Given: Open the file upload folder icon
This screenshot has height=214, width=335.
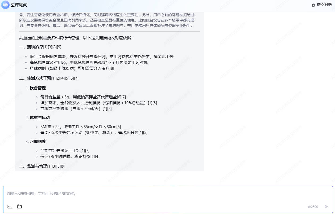Looking at the screenshot, I should coord(19,207).
